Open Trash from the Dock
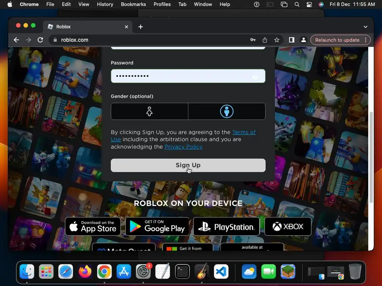382x286 pixels. (x=355, y=271)
